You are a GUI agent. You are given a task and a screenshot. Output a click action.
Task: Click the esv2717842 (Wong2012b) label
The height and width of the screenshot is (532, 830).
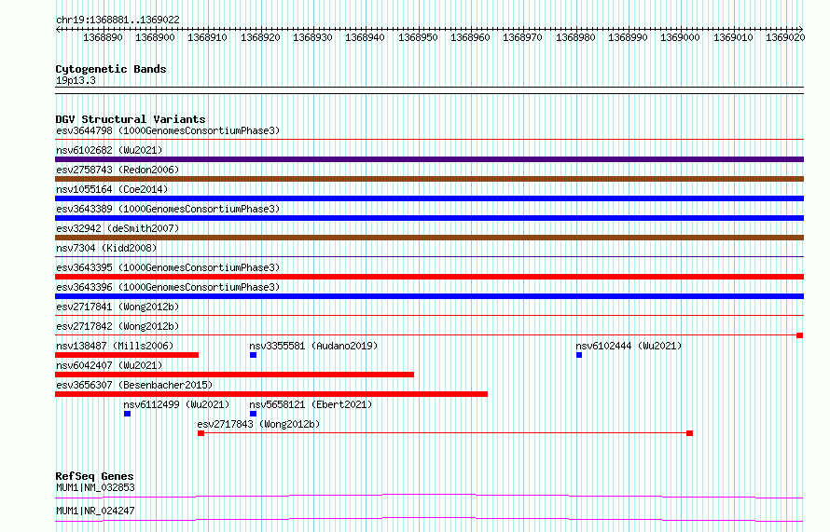118,326
